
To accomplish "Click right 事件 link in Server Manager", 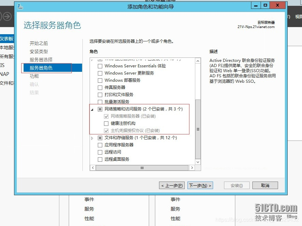I will click(x=175, y=199).
